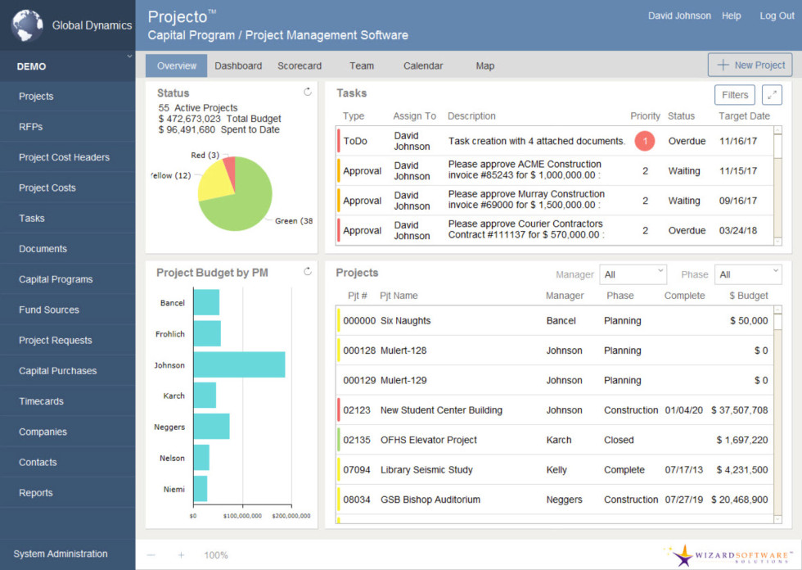
Task: Click the Log Out link
Action: click(x=777, y=16)
